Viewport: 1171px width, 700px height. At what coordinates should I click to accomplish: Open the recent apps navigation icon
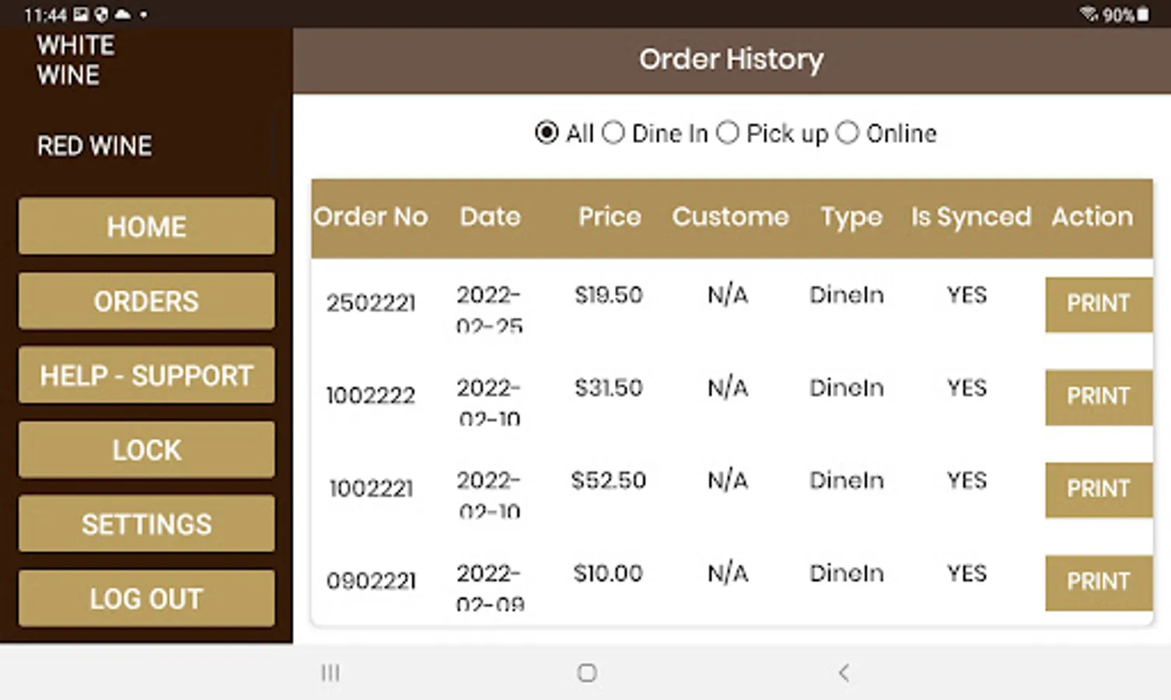click(330, 673)
